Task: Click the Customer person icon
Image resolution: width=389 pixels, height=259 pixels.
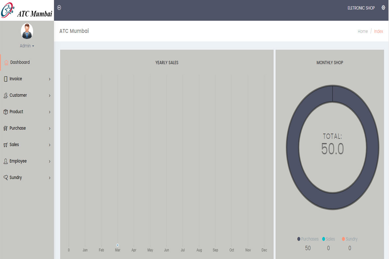Action: 5,95
